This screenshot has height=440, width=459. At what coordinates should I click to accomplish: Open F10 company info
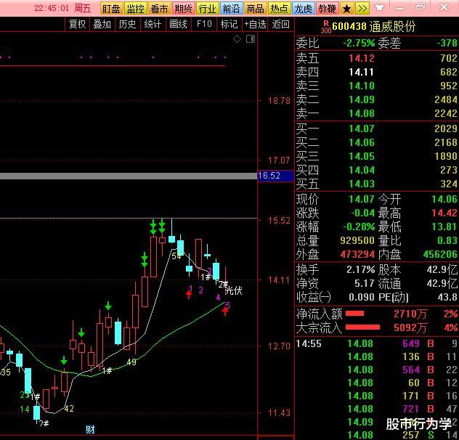pos(204,24)
